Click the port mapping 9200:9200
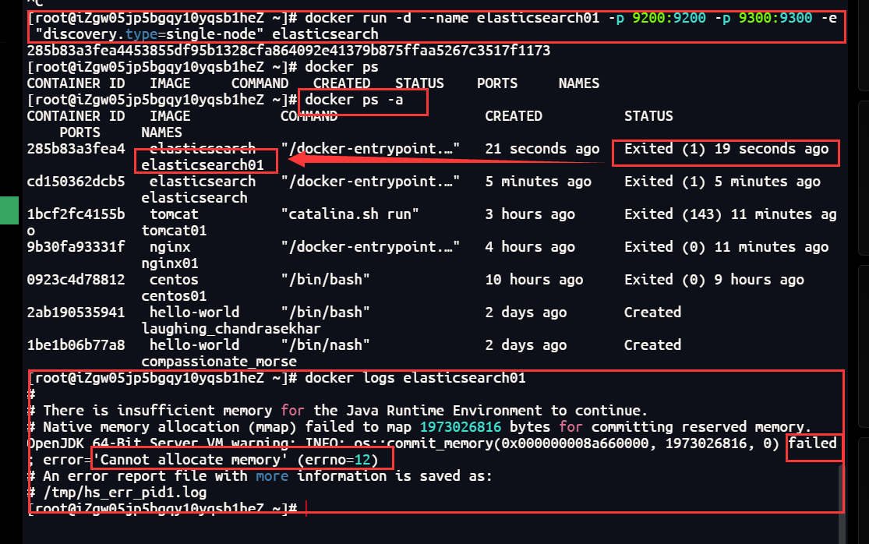Screen dimensions: 869x544 point(669,18)
